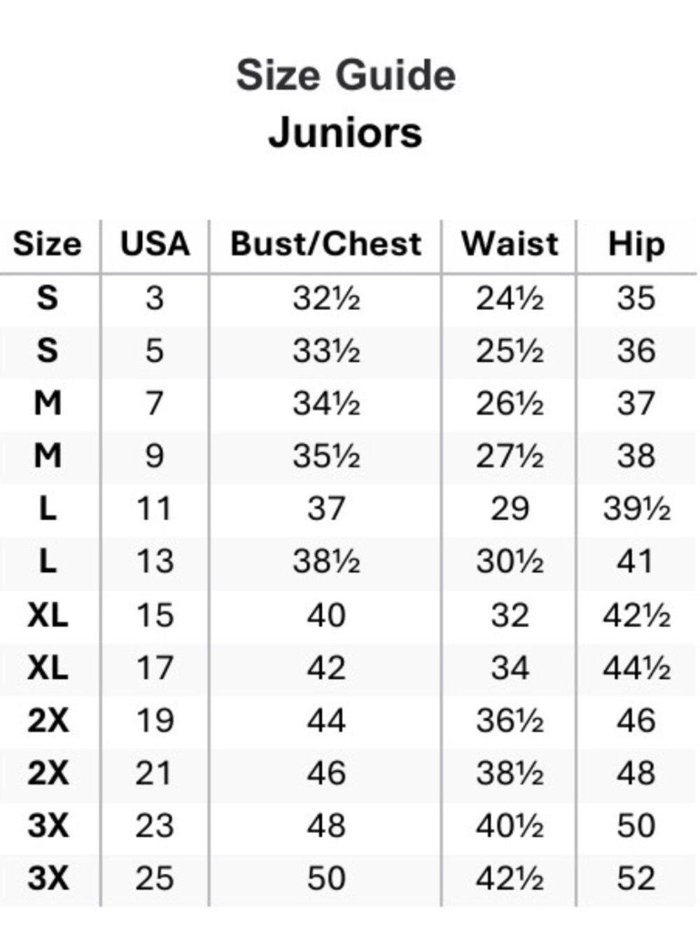
Task: Select USA size 13 cell
Action: [155, 562]
